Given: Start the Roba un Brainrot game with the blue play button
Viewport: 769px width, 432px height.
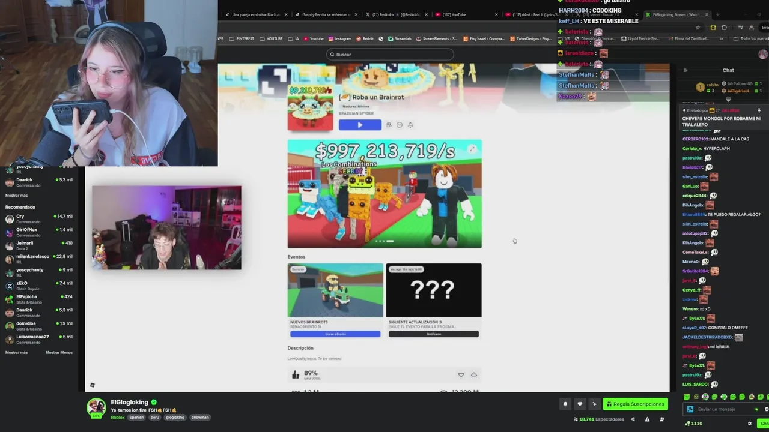Looking at the screenshot, I should [360, 125].
